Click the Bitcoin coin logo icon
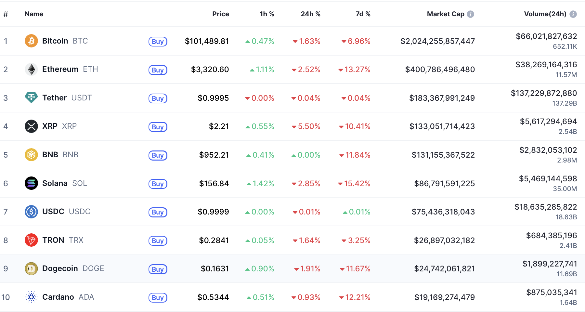The height and width of the screenshot is (312, 585). point(31,41)
